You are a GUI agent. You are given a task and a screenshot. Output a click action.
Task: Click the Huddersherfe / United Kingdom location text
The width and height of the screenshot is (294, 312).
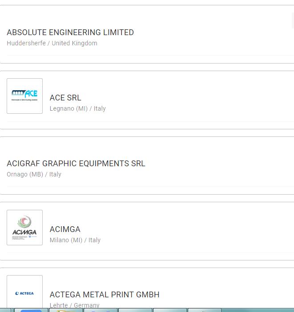click(x=52, y=44)
